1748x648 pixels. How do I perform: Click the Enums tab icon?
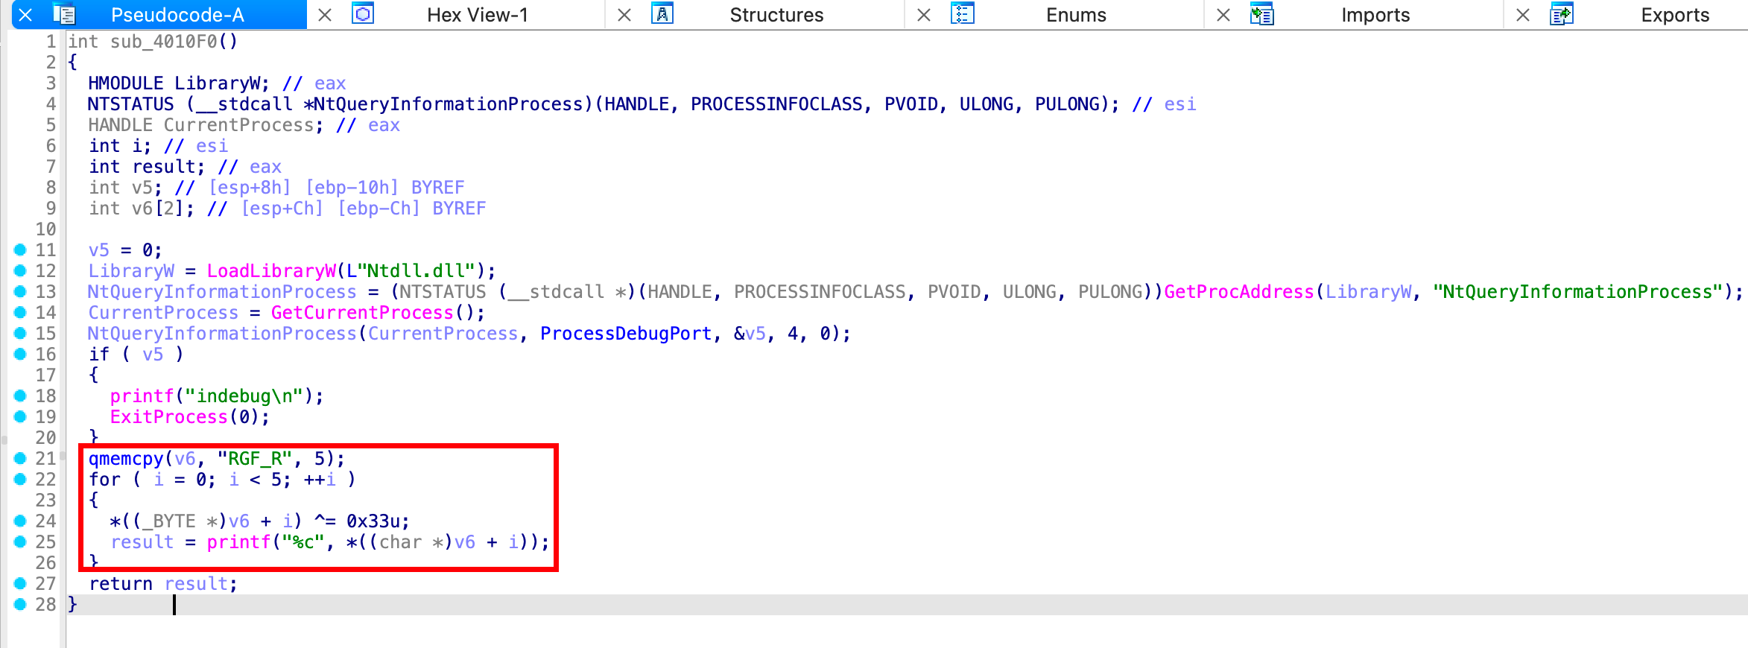[963, 14]
